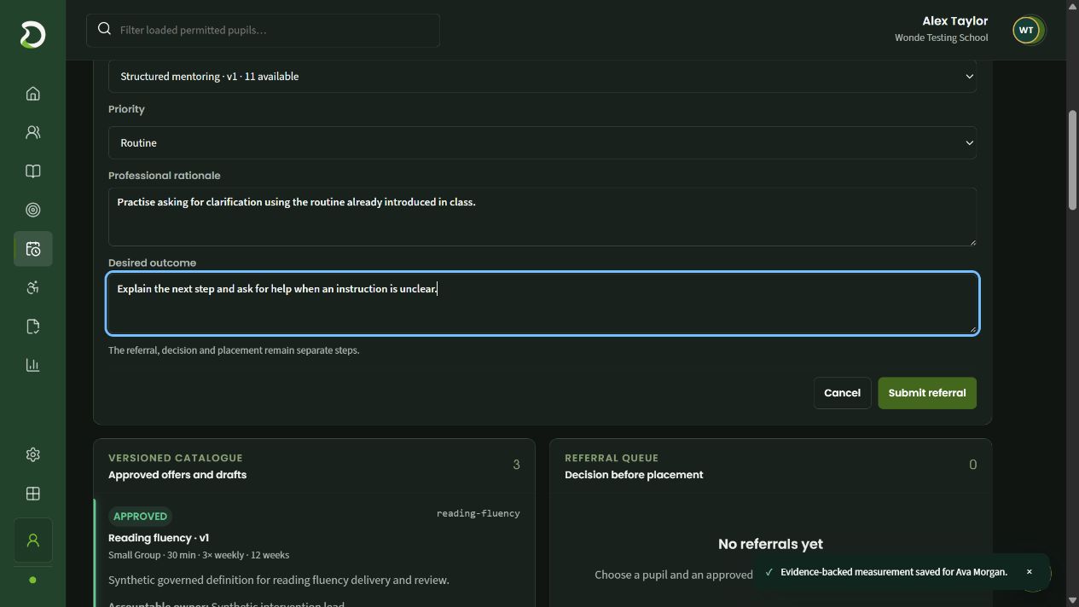Click the page vertical scrollbar thumb
Screen dimensions: 1079x607
click(1072, 160)
